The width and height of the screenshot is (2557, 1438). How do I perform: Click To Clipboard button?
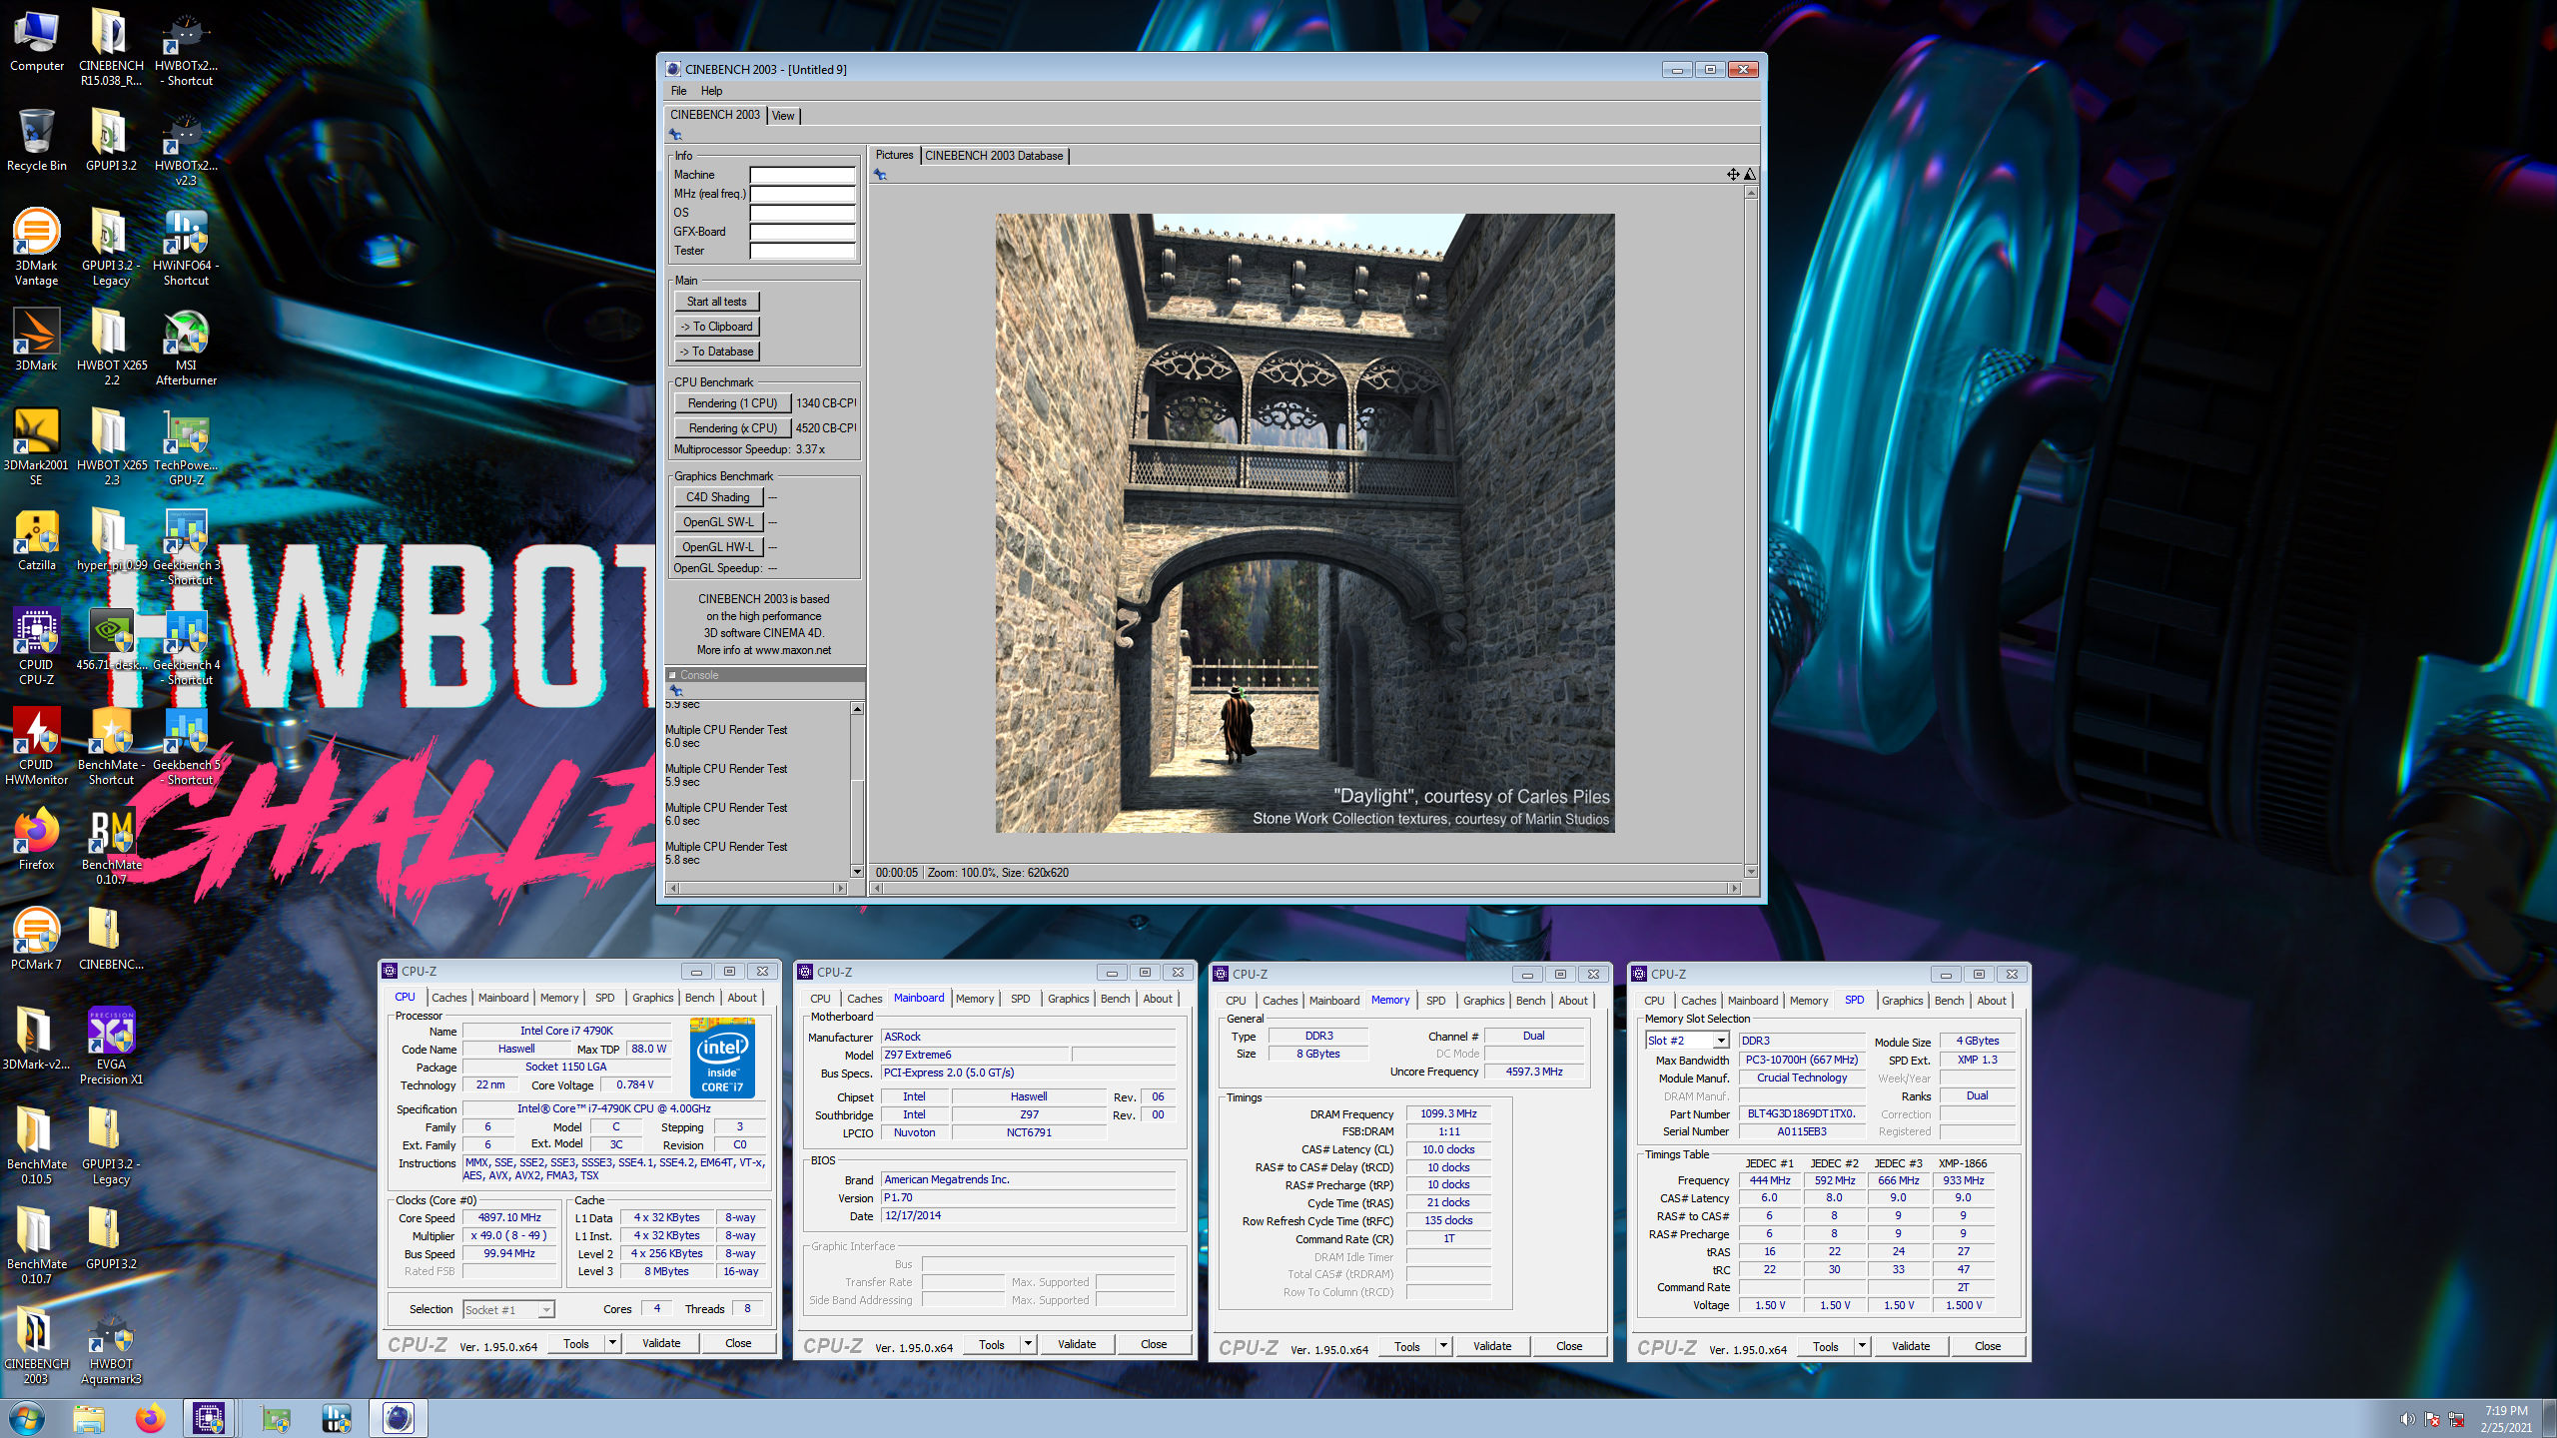tap(716, 327)
